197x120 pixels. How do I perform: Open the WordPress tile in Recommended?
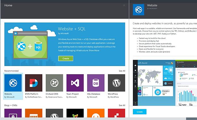(116, 86)
